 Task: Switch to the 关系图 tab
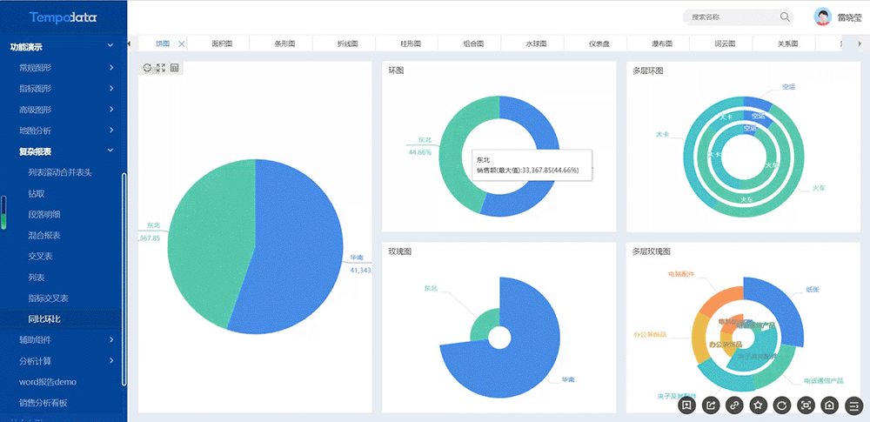(x=787, y=44)
